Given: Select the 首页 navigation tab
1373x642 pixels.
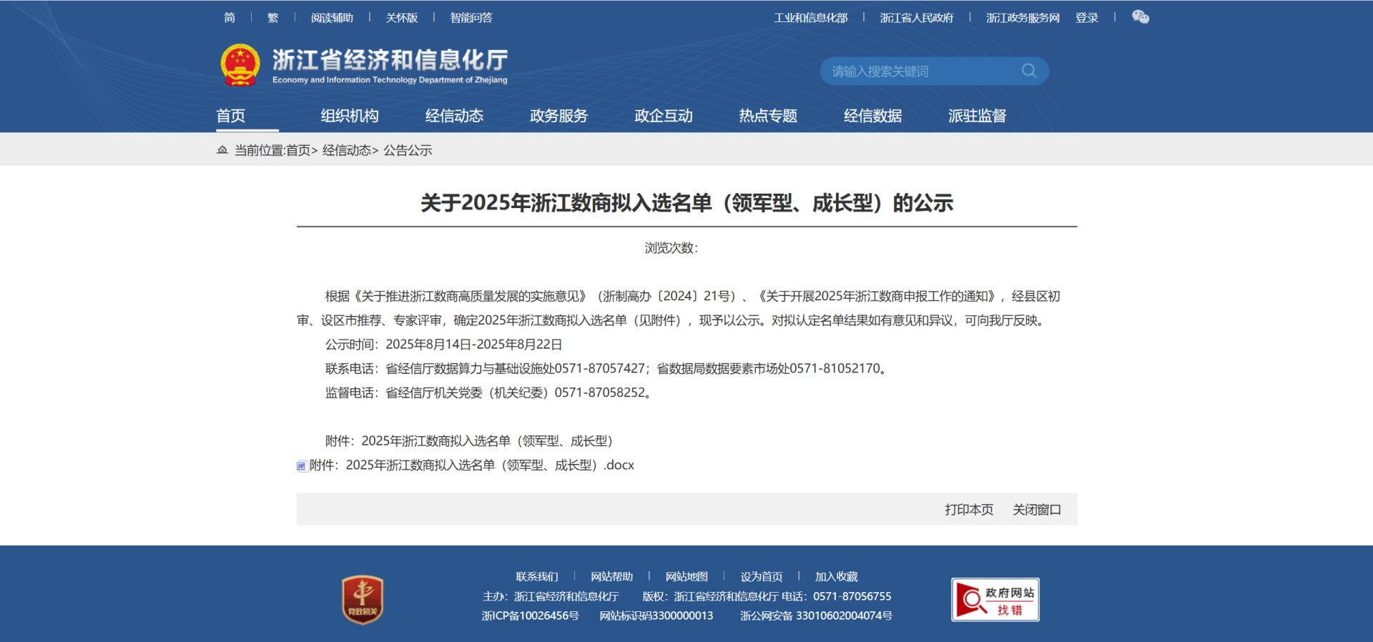Looking at the screenshot, I should tap(231, 116).
